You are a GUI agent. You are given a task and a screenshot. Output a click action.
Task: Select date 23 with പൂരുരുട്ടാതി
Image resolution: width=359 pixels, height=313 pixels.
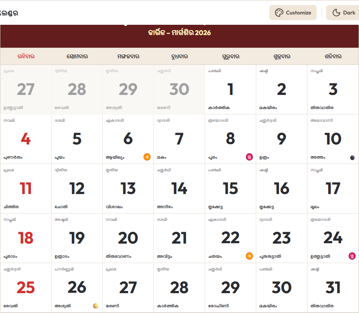pos(281,238)
